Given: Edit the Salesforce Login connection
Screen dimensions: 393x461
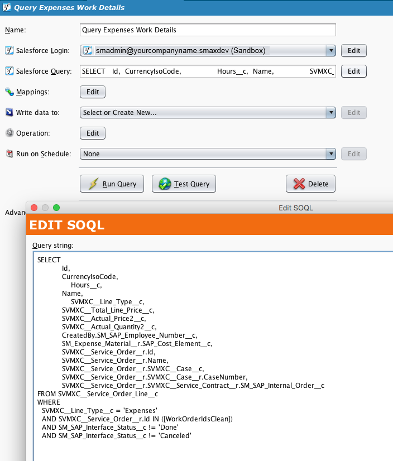Looking at the screenshot, I should (x=354, y=51).
